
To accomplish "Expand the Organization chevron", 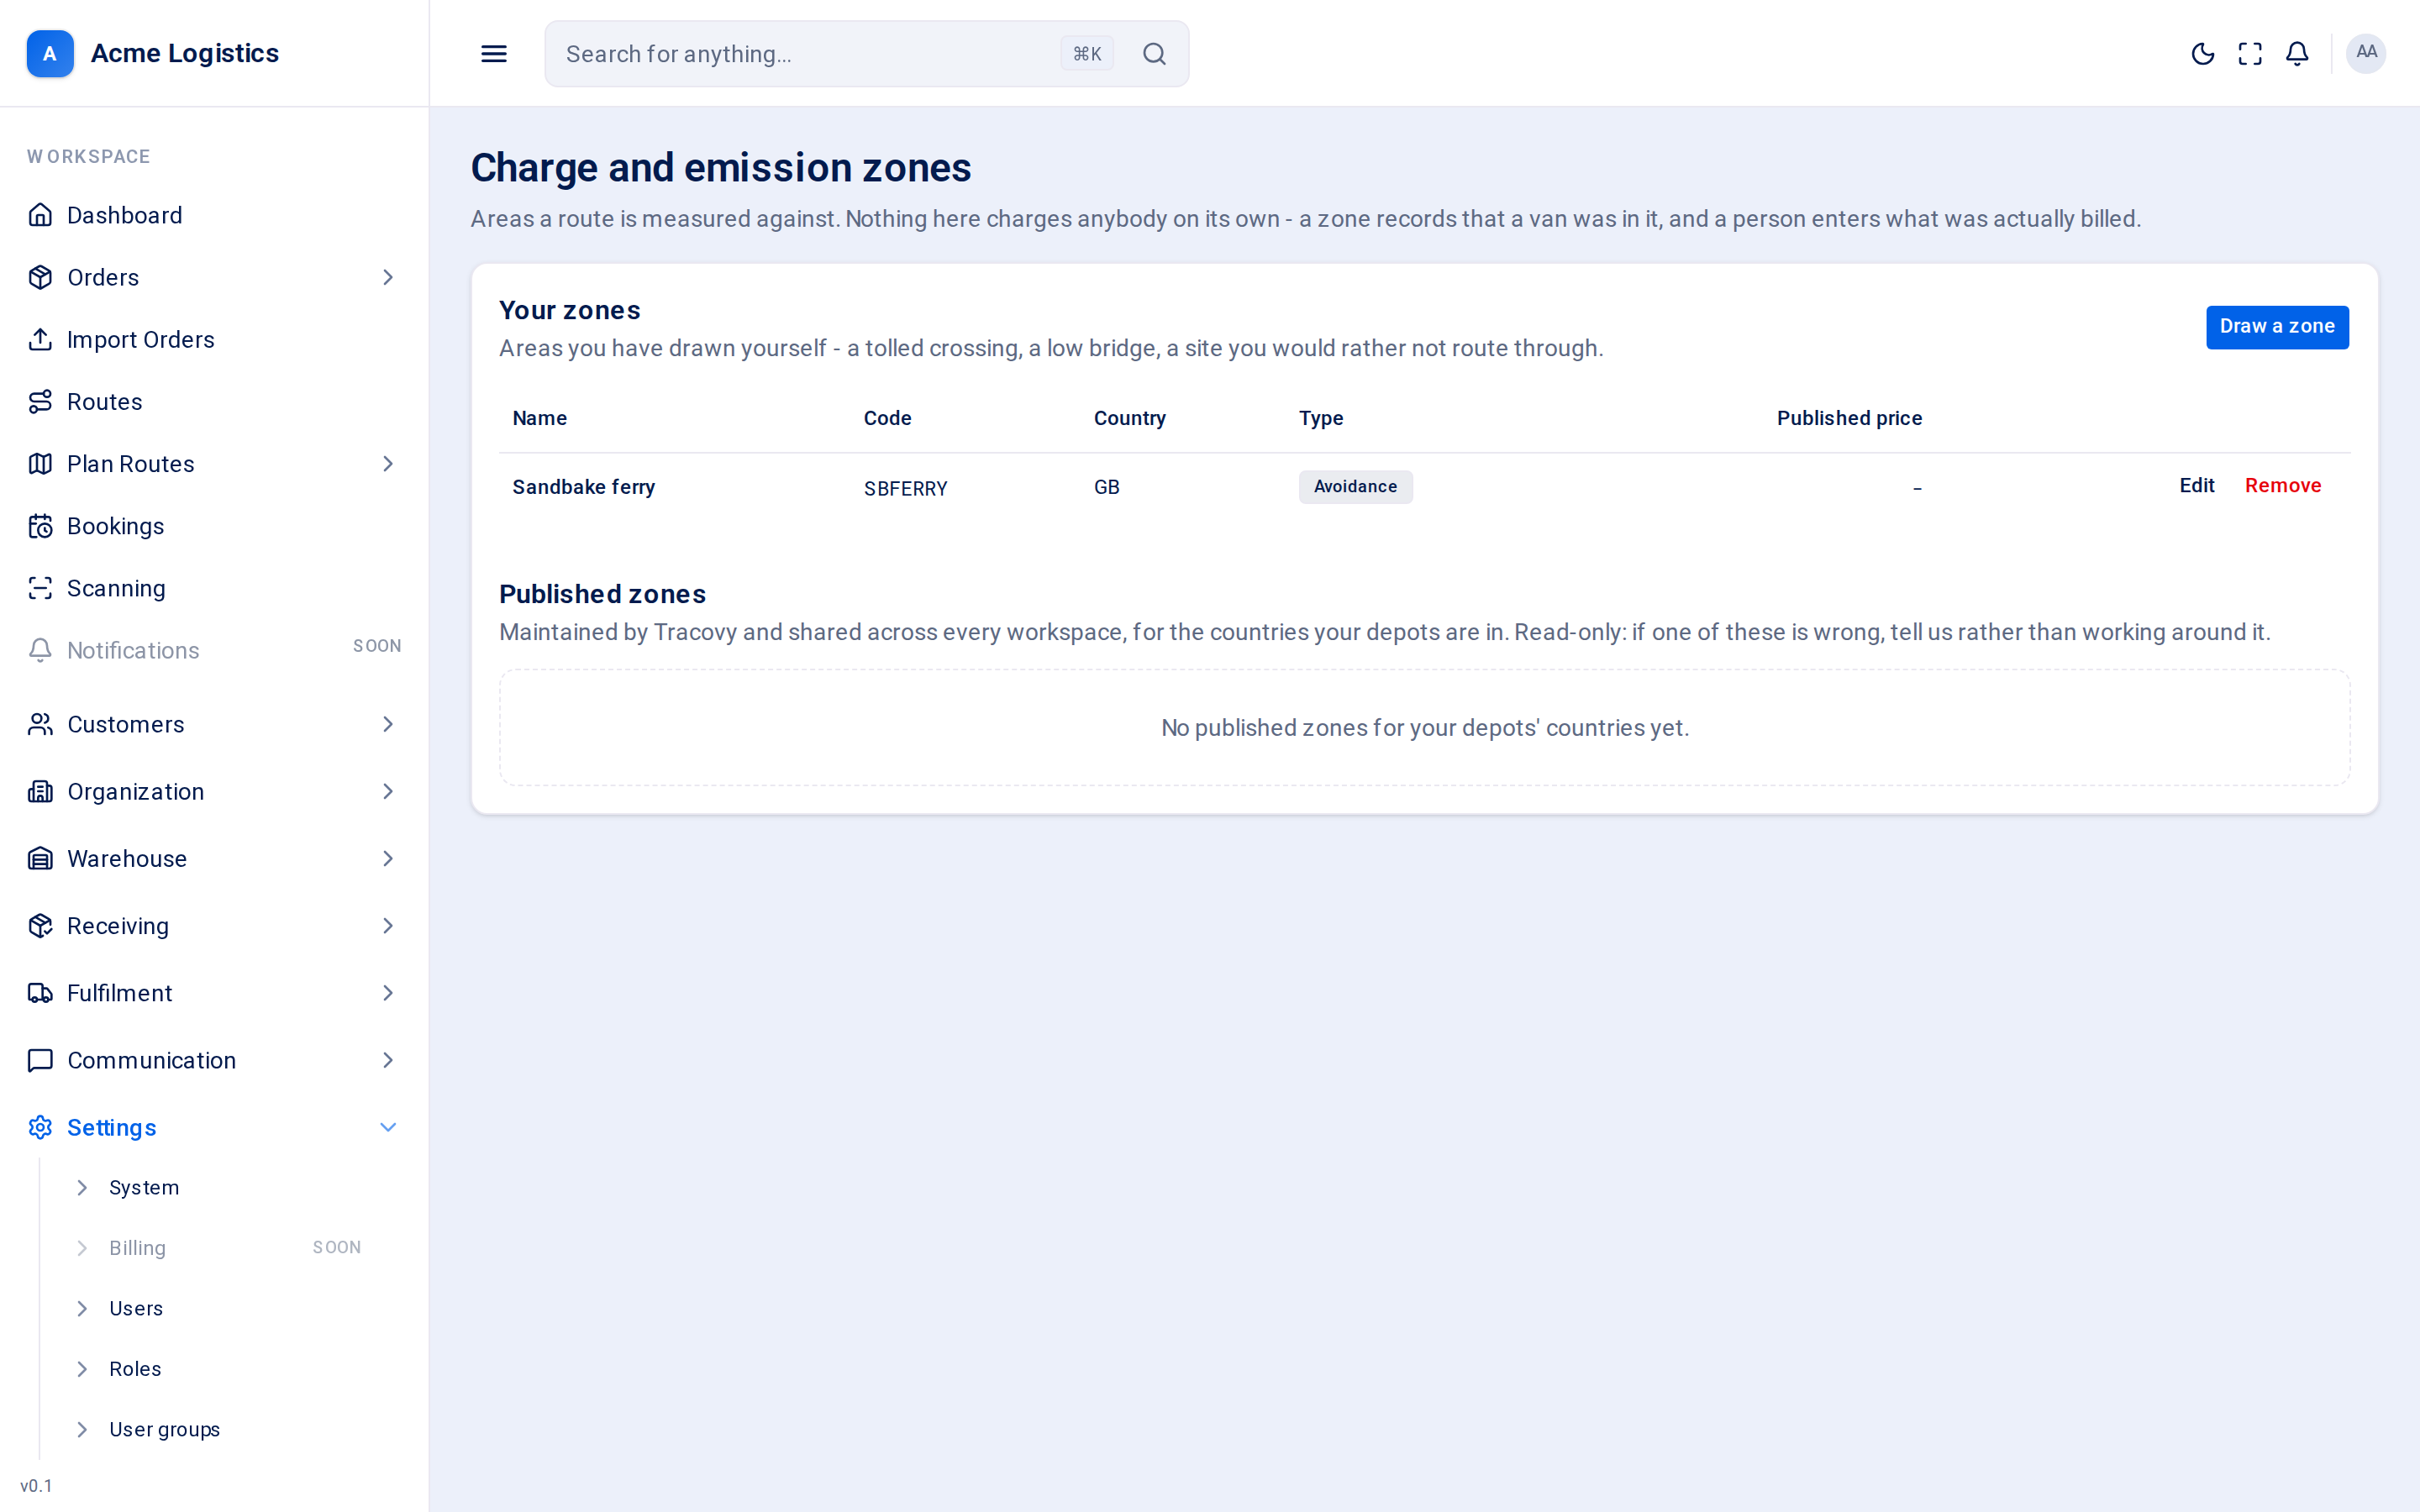I will tap(388, 791).
